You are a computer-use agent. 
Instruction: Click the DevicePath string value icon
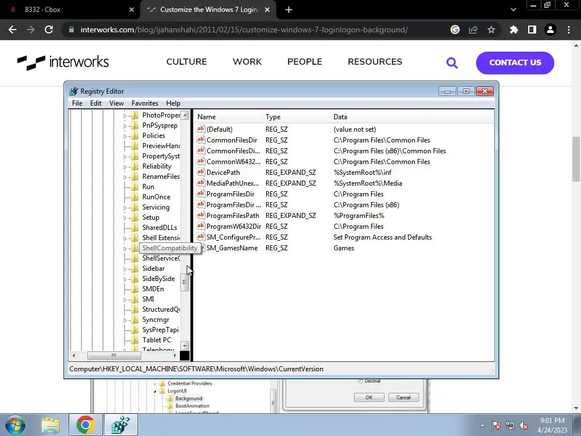pos(200,172)
